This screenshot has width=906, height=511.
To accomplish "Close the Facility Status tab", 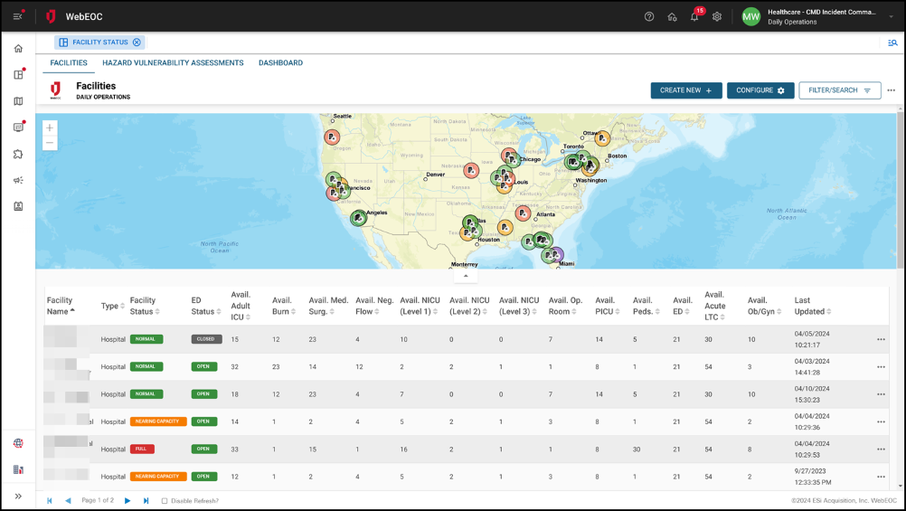I will coord(137,43).
